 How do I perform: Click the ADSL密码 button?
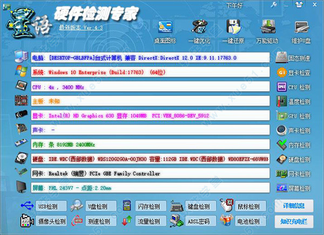pos(201,221)
